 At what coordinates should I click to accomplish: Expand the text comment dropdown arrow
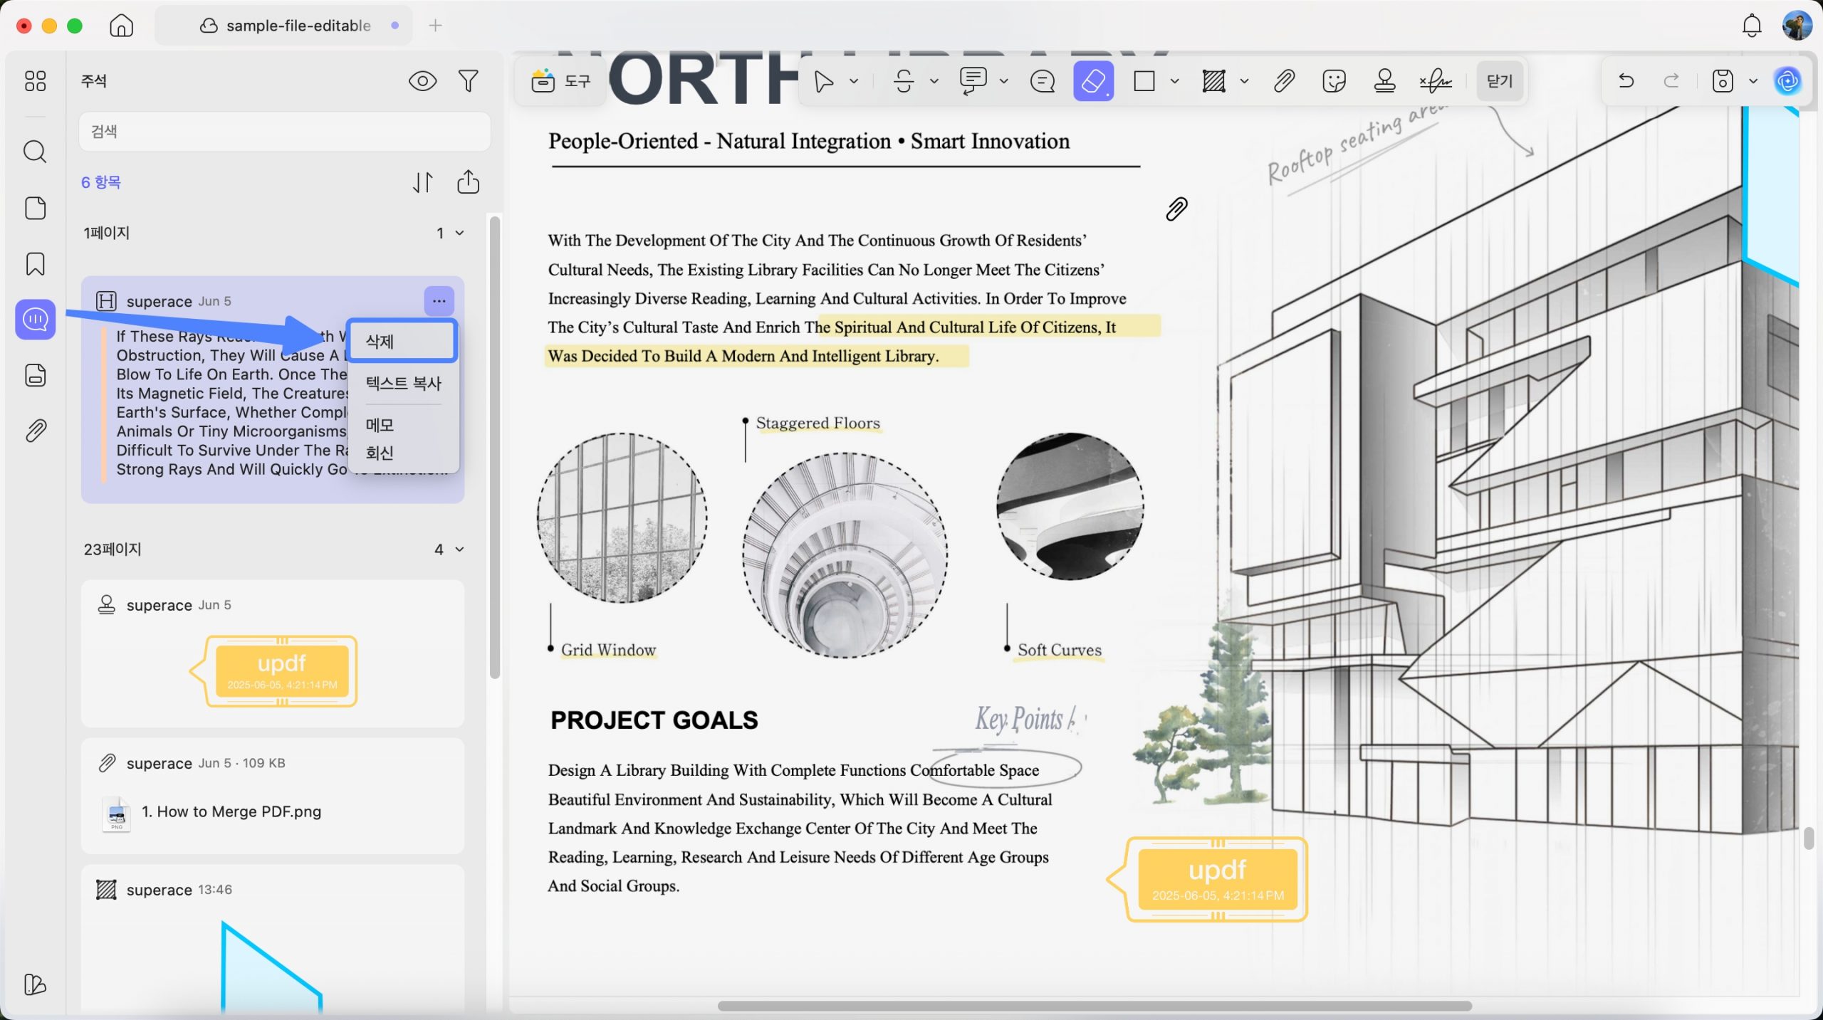click(x=1004, y=81)
